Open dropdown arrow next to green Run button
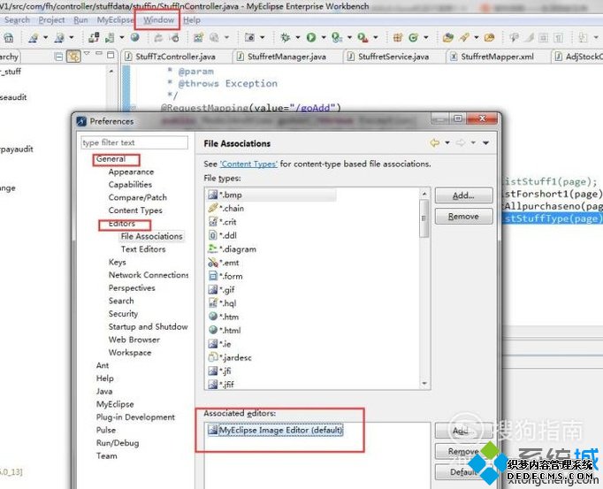 pos(324,38)
